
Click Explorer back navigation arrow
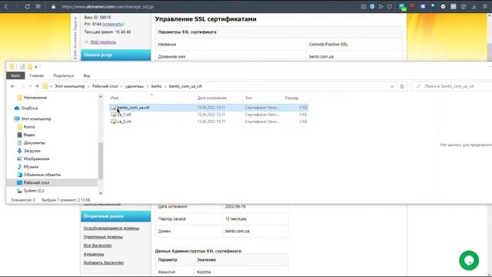pos(12,86)
